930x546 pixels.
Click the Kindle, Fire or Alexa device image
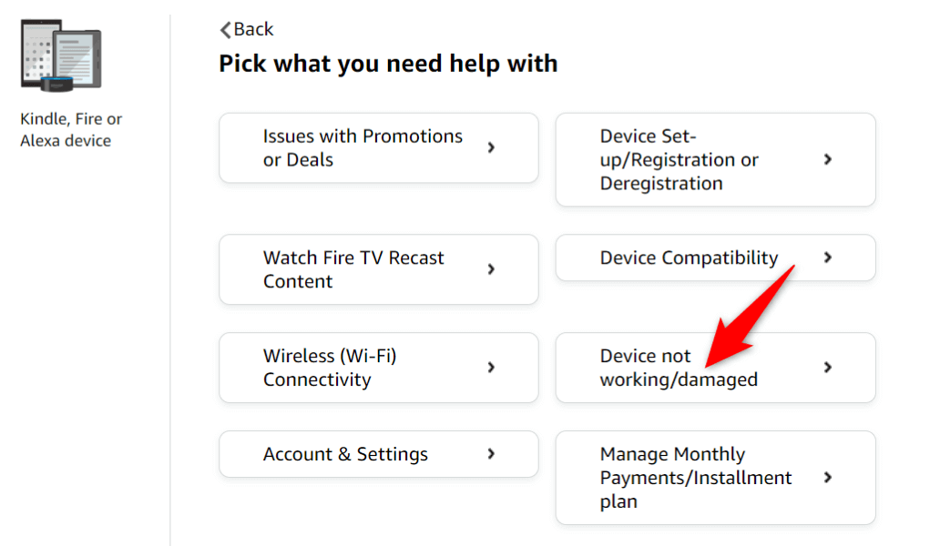pos(59,55)
